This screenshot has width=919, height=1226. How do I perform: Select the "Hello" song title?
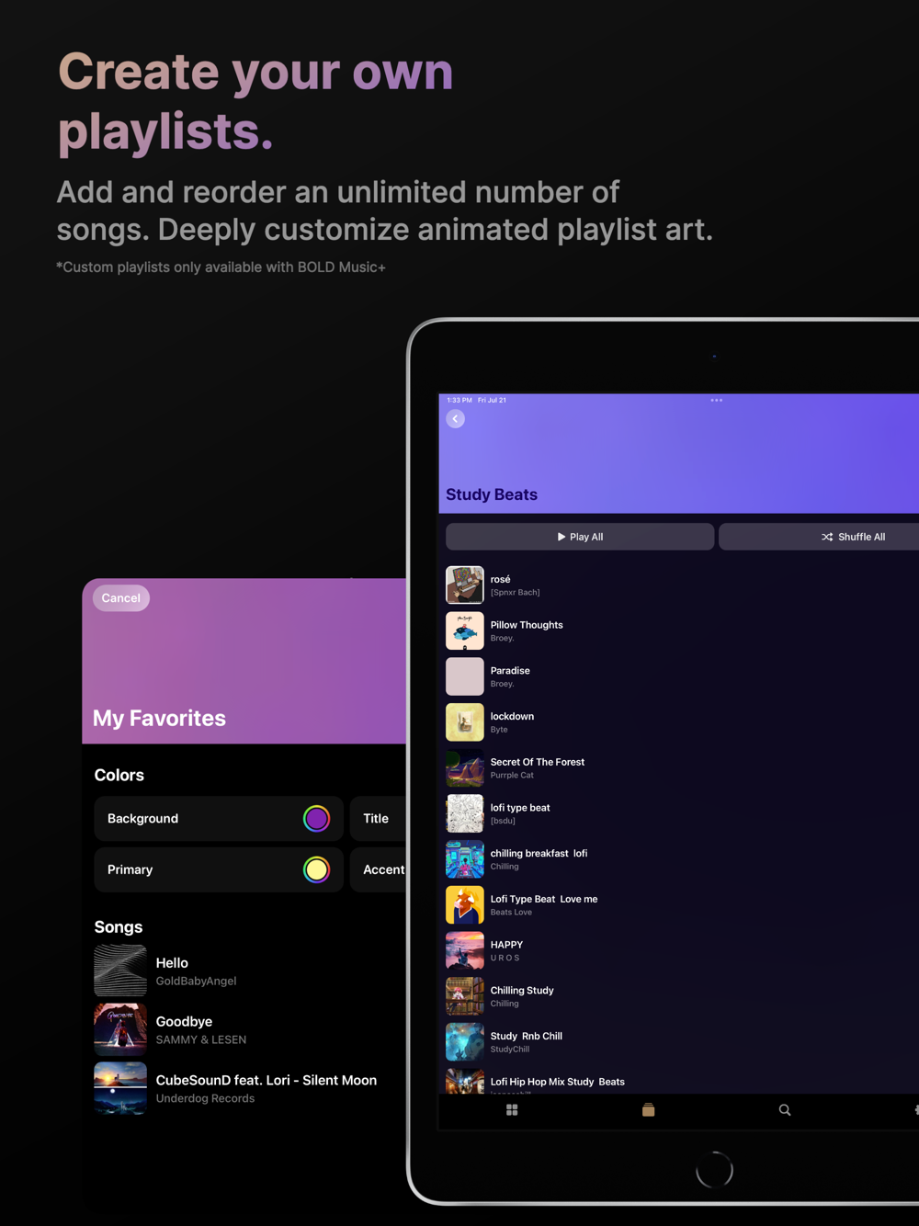172,963
